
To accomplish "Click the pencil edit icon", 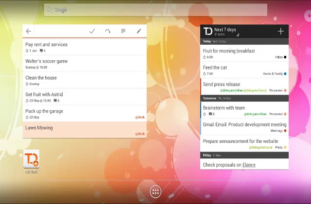I will click(x=138, y=31).
